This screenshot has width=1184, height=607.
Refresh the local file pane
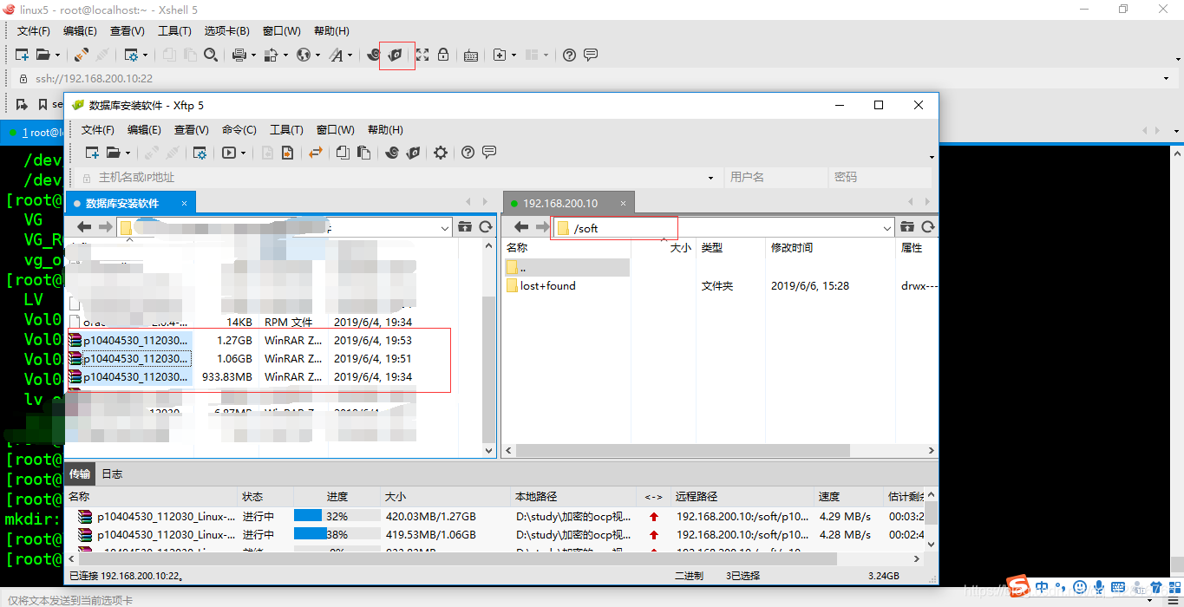(x=486, y=227)
